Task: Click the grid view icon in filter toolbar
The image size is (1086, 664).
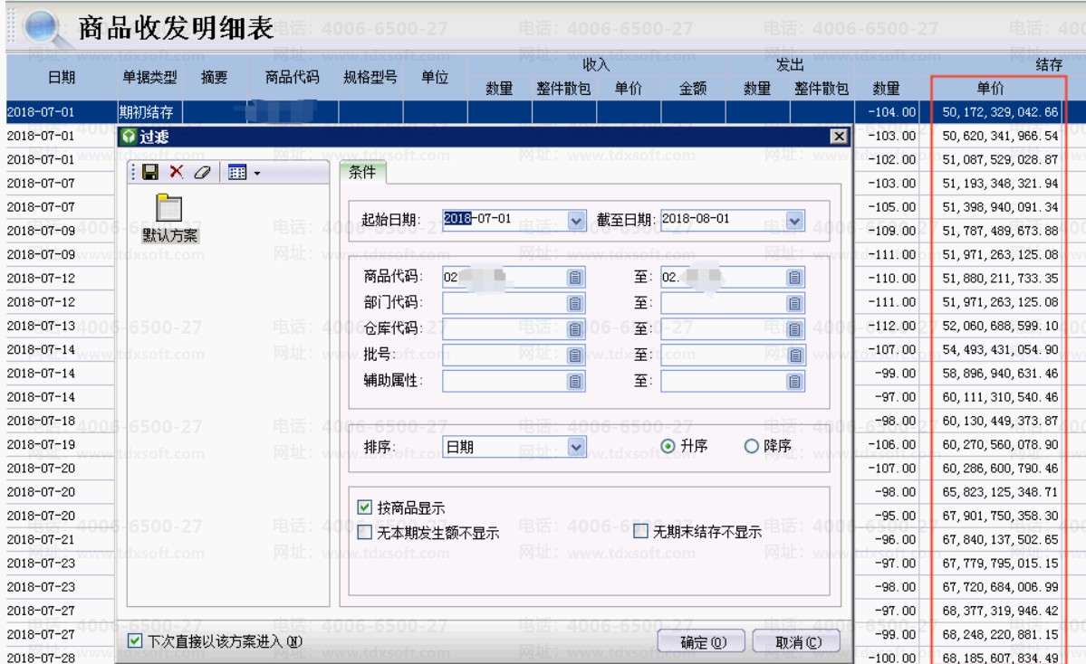Action: [237, 172]
